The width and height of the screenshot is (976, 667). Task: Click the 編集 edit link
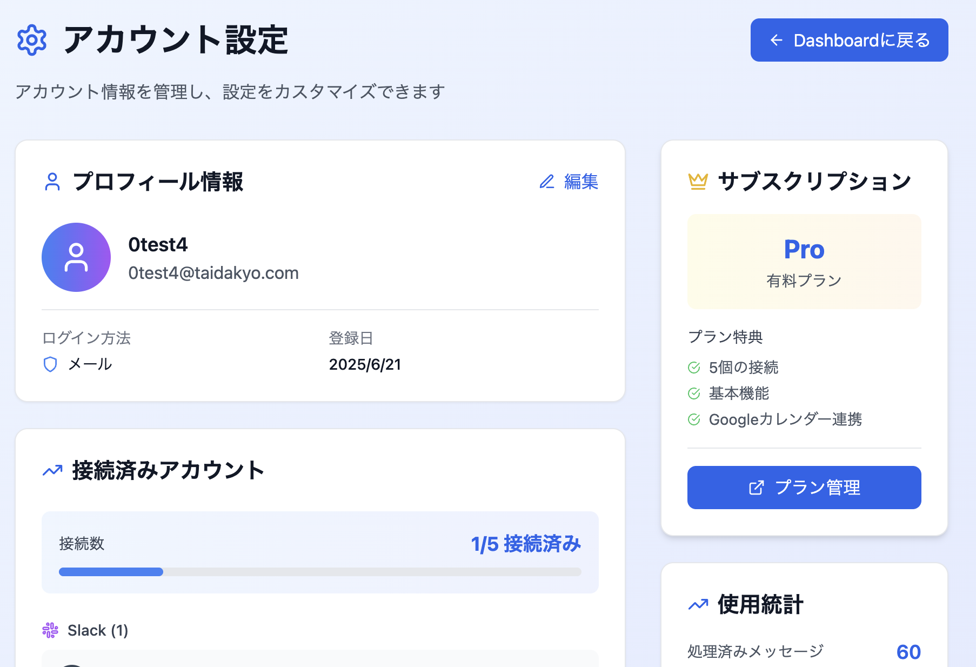tap(569, 182)
